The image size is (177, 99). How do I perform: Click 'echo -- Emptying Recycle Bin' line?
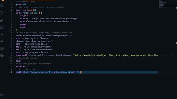[32, 52]
